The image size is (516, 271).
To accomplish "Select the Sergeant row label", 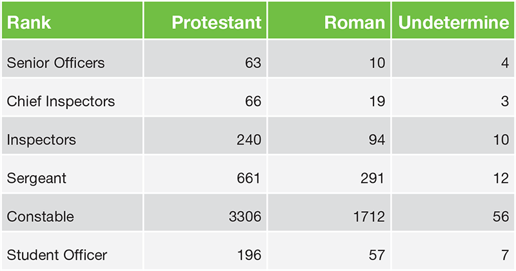I will 37,178.
